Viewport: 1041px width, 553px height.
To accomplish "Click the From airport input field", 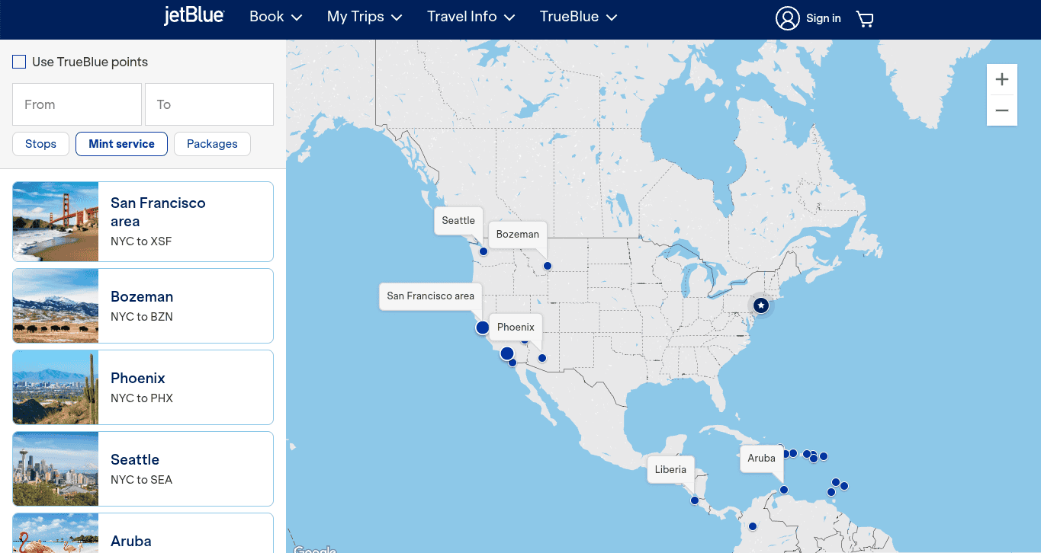I will (77, 104).
